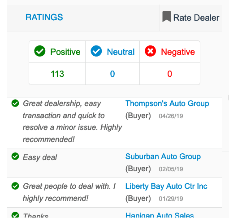The image size is (229, 218).
Task: Open Thompson's Auto Group link
Action: tap(167, 103)
